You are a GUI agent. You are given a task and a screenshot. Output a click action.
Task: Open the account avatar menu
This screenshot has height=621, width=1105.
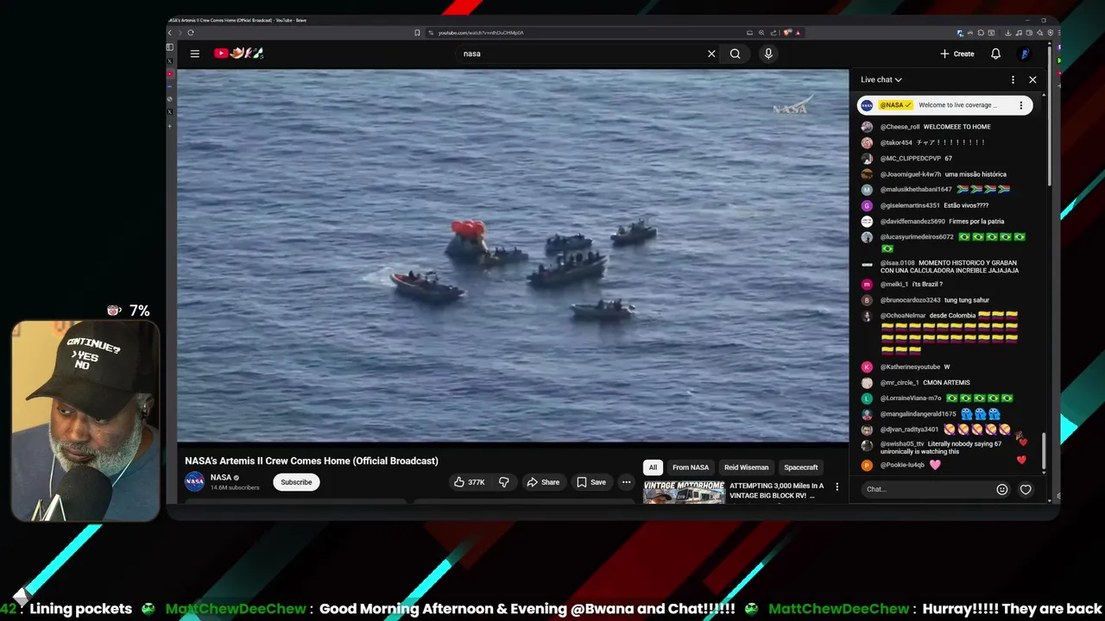point(1025,53)
